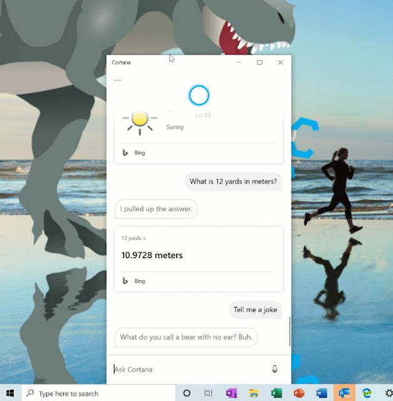This screenshot has height=401, width=393.
Task: Launch OneNote from the taskbar
Action: pyautogui.click(x=232, y=393)
